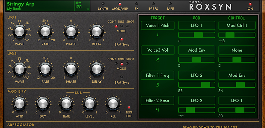
Task: Click slot 3 mod slider showing 63
Action: click(x=197, y=85)
